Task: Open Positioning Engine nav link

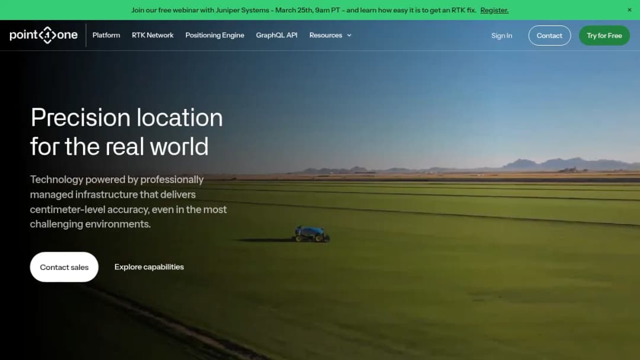Action: click(215, 35)
